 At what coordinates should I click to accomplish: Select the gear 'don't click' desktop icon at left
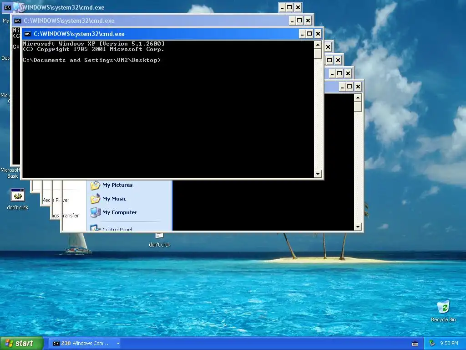click(18, 199)
